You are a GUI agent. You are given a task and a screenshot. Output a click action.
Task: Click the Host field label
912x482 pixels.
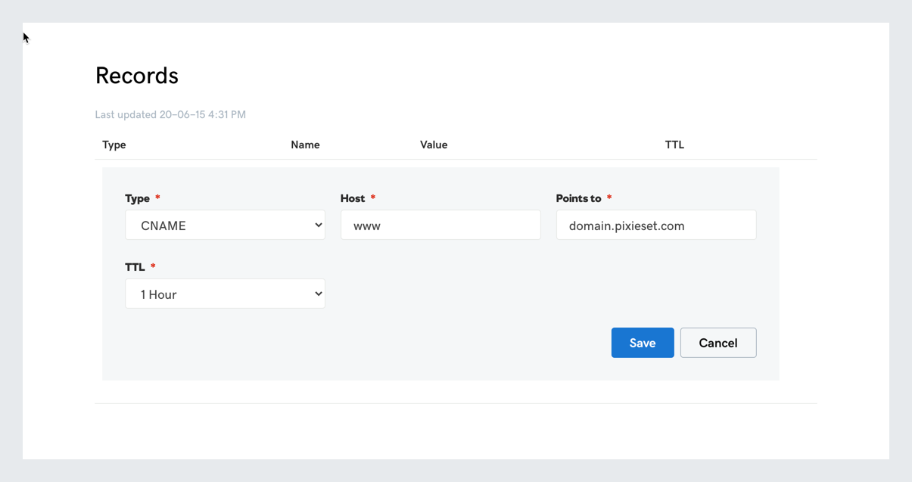pyautogui.click(x=353, y=198)
